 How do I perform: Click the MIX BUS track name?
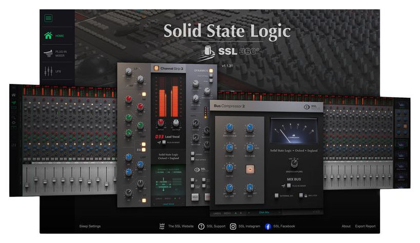pos(294,179)
